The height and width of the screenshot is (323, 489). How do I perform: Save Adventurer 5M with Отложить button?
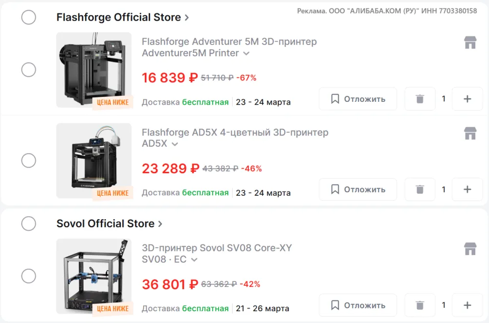(358, 99)
